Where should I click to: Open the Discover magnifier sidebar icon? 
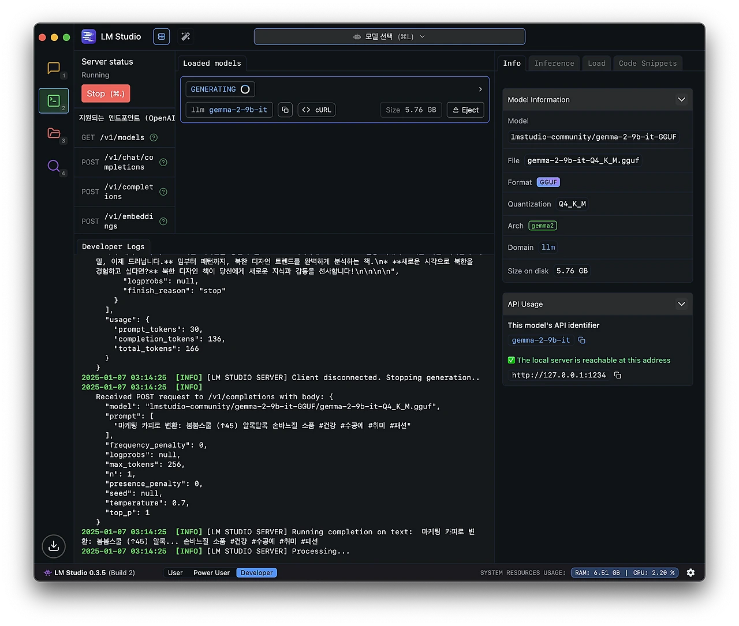(54, 166)
